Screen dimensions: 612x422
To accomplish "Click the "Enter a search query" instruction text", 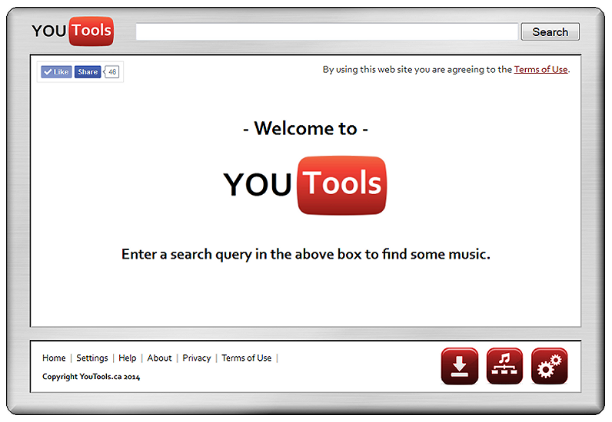I will 305,254.
